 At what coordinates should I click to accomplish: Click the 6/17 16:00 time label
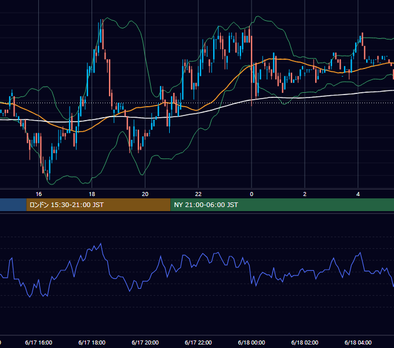coord(39,342)
